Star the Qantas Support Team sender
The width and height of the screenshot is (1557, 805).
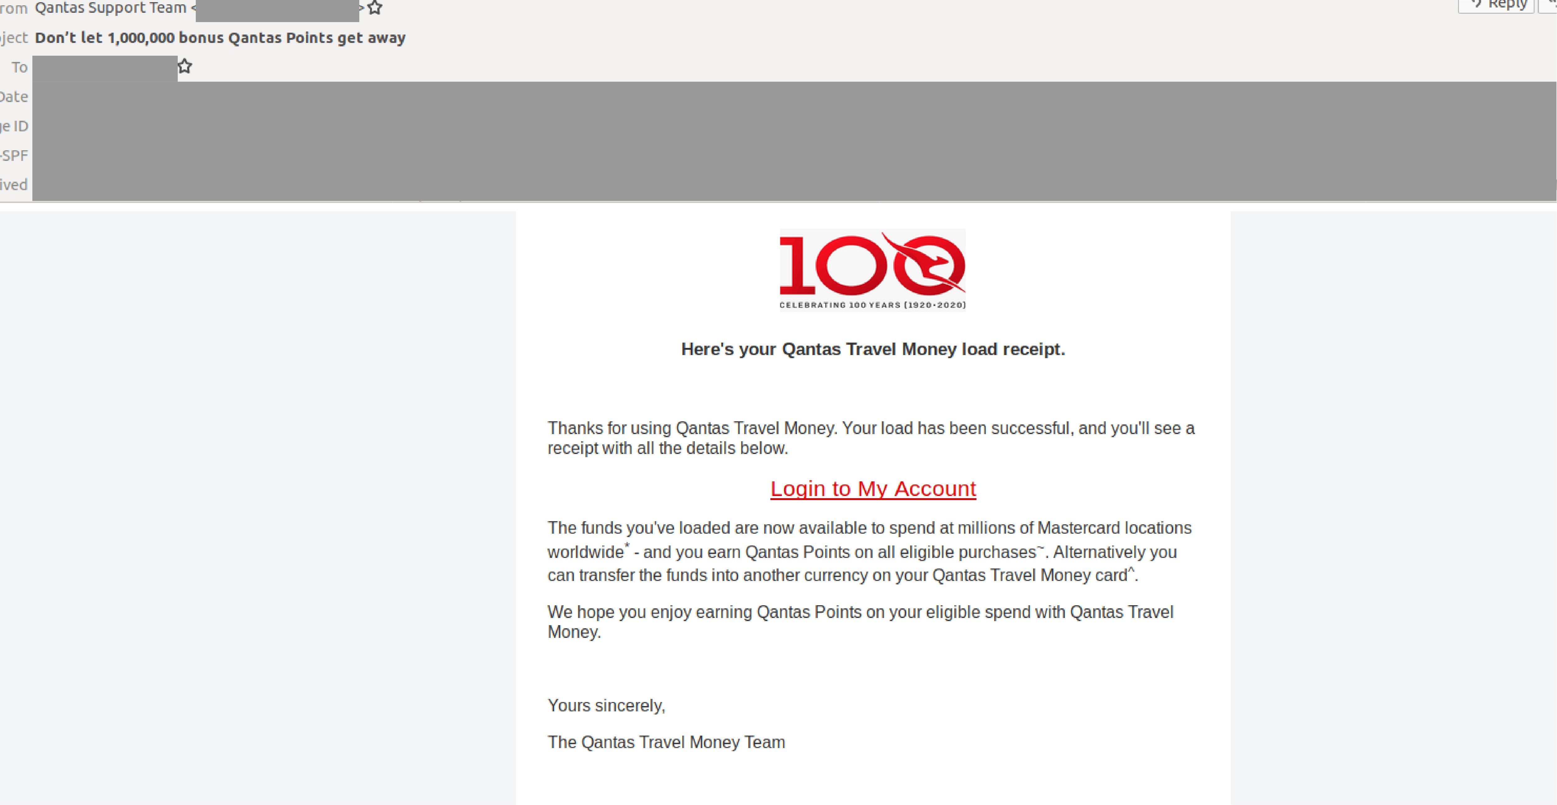375,7
